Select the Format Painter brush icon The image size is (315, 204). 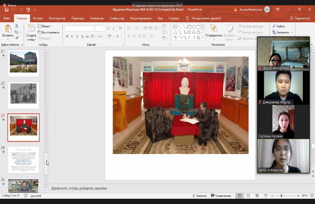click(x=17, y=38)
